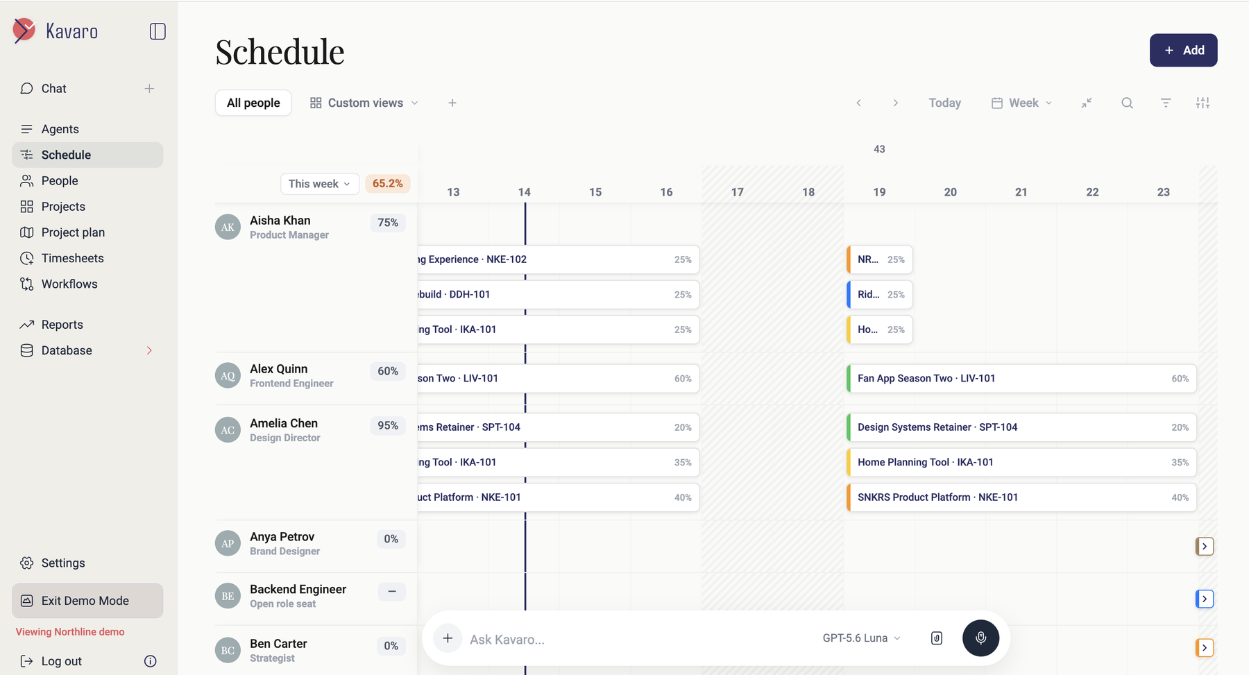The image size is (1249, 675).
Task: Open display settings sliders icon
Action: (x=1203, y=103)
